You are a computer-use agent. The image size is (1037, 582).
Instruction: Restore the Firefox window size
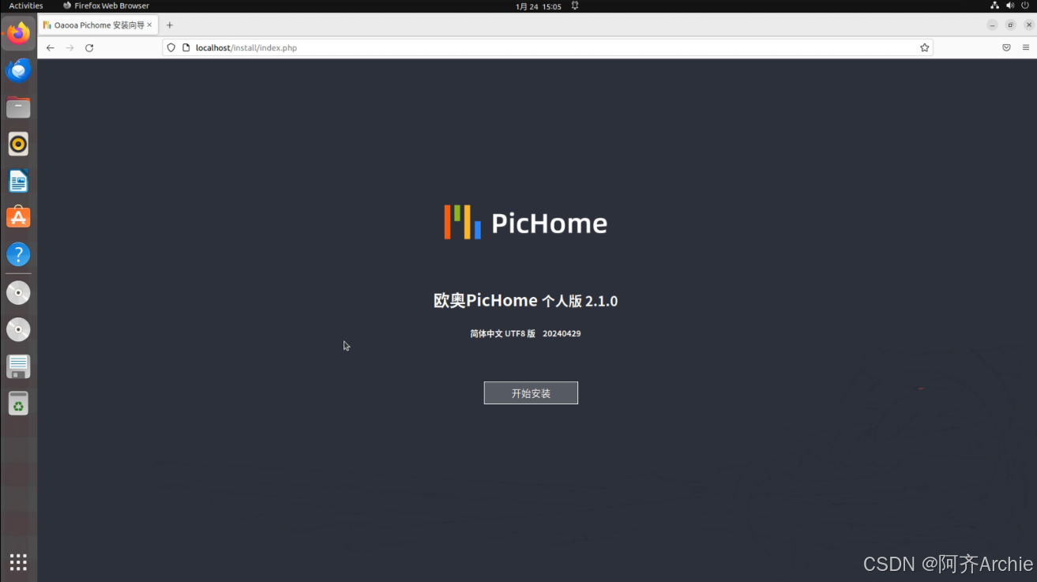pos(1010,25)
